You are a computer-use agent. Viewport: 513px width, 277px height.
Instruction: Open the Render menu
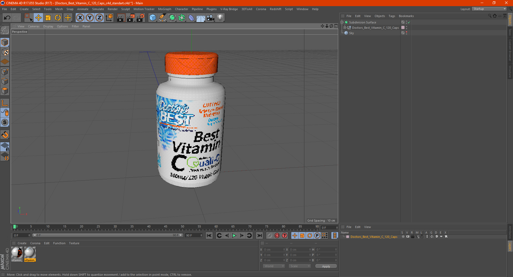click(x=112, y=9)
